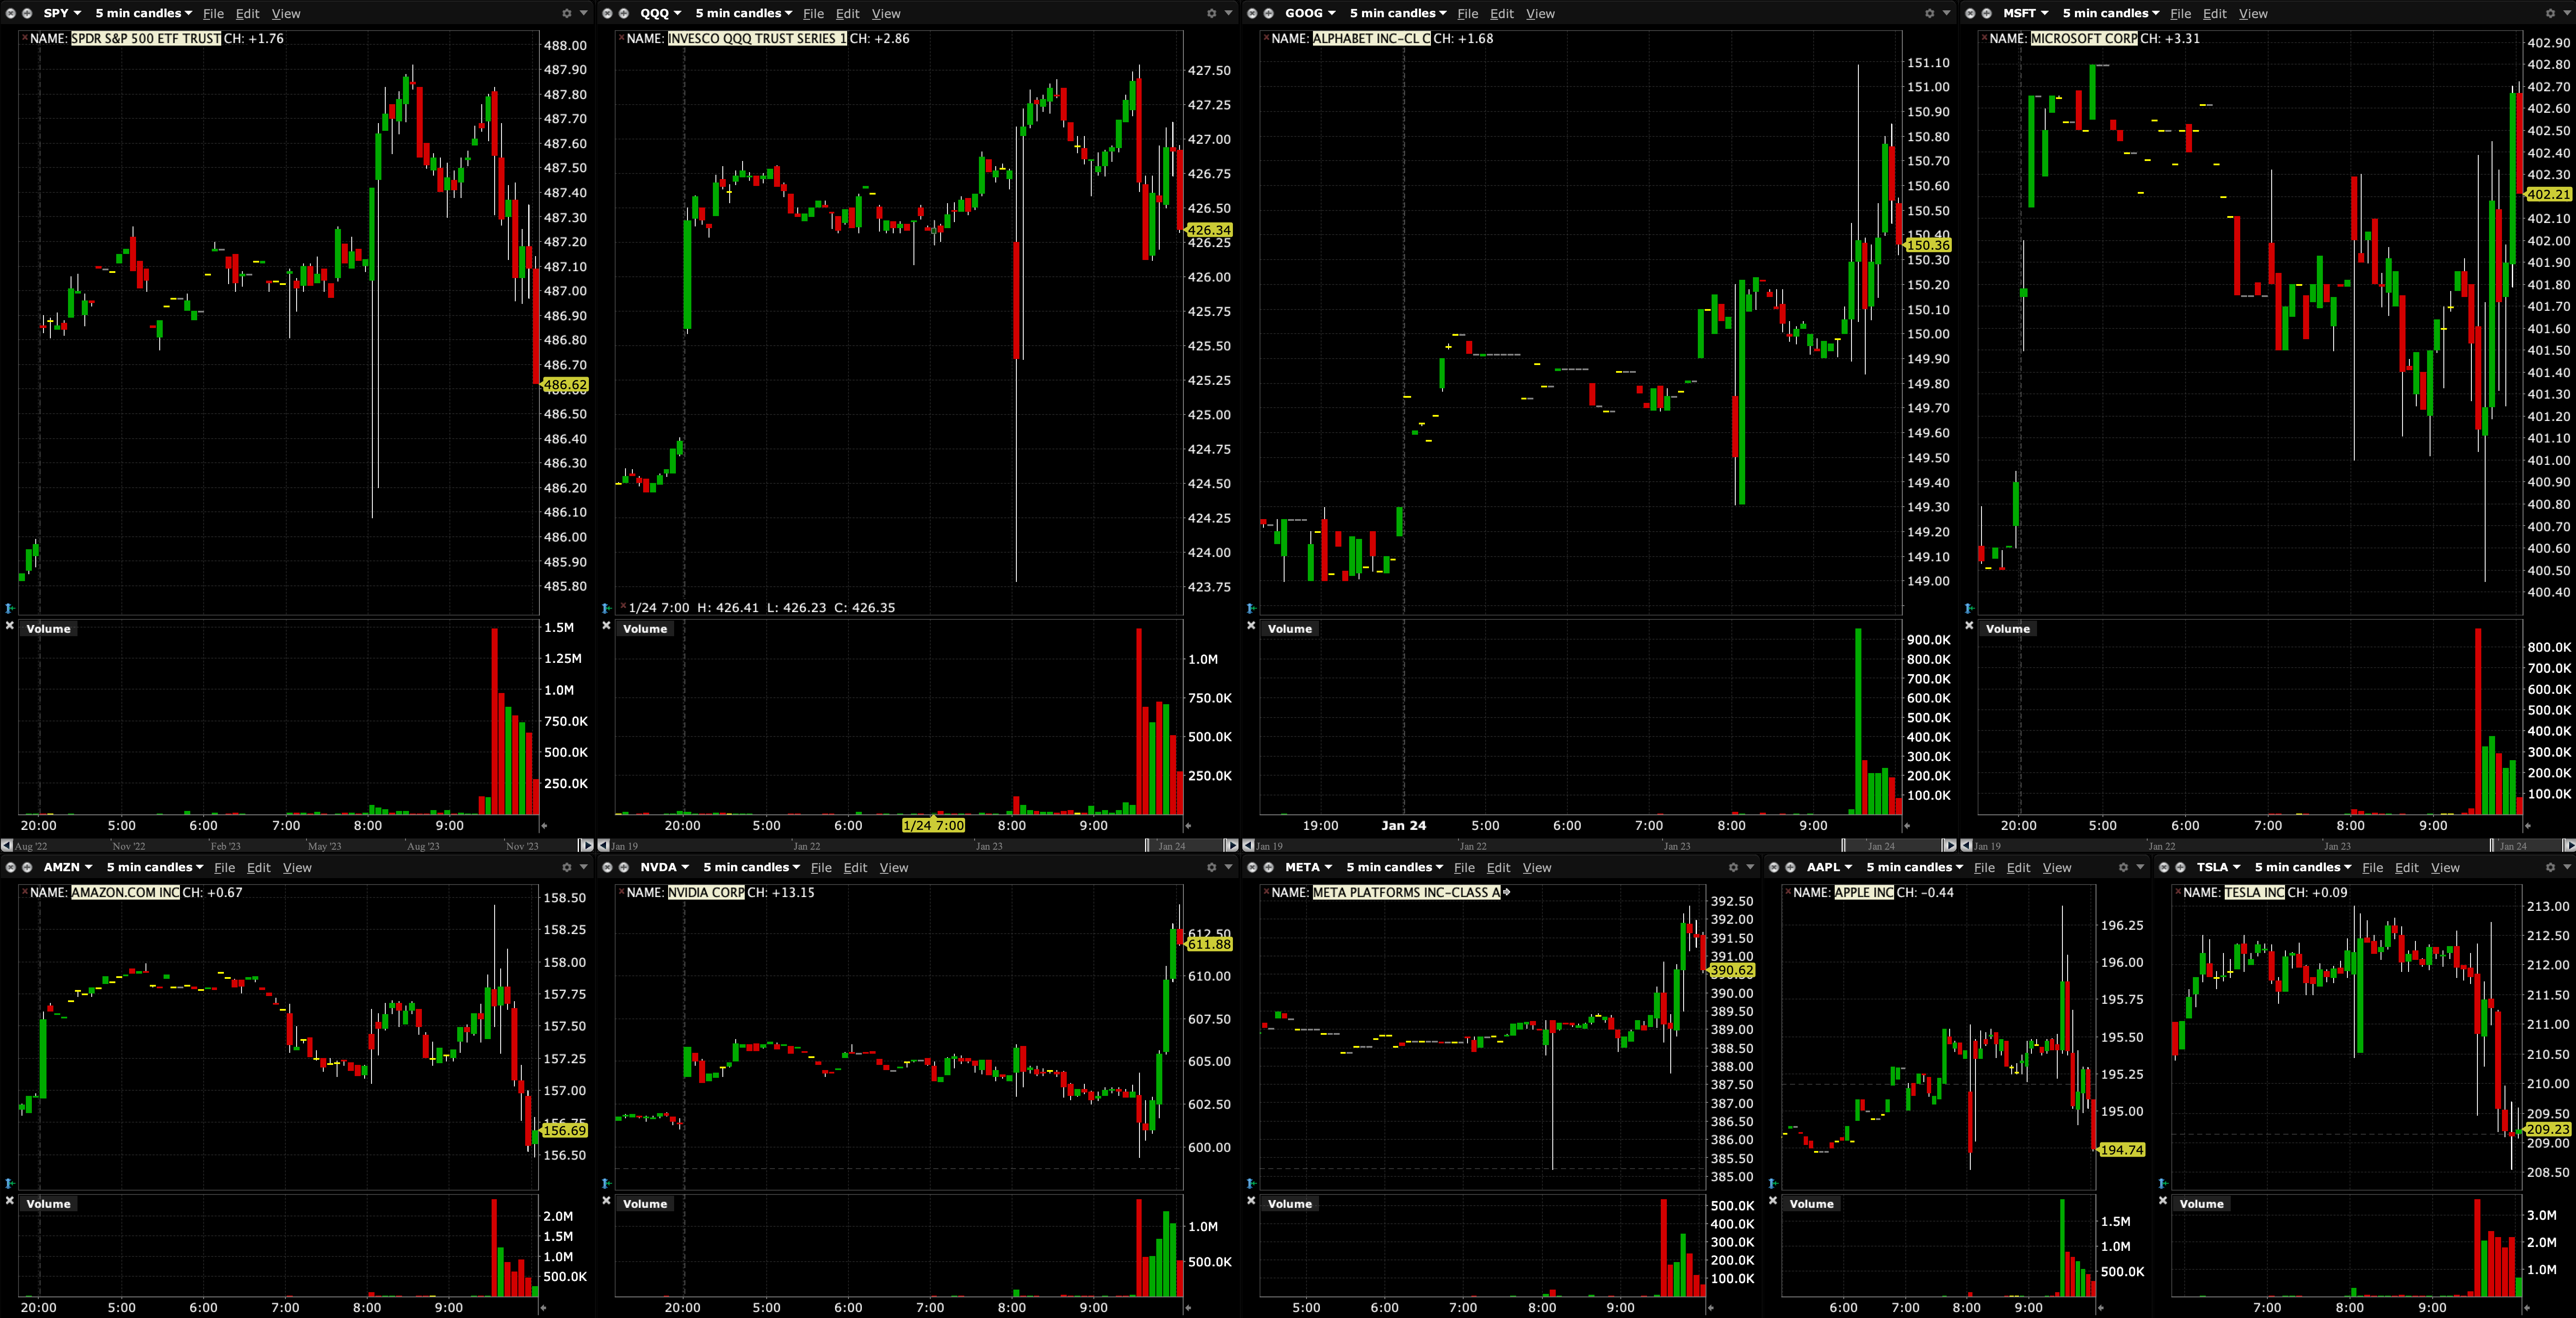Image resolution: width=2576 pixels, height=1318 pixels.
Task: Click the Volume label in NVDA chart
Action: (x=645, y=1204)
